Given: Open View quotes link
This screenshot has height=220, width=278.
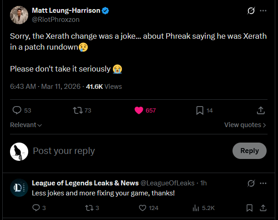Looking at the screenshot, I should [245, 125].
